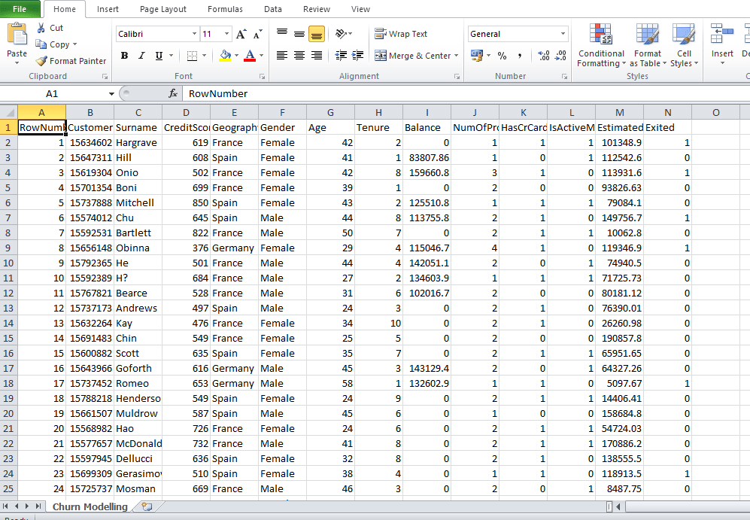Open Number dialog launcher

[564, 77]
